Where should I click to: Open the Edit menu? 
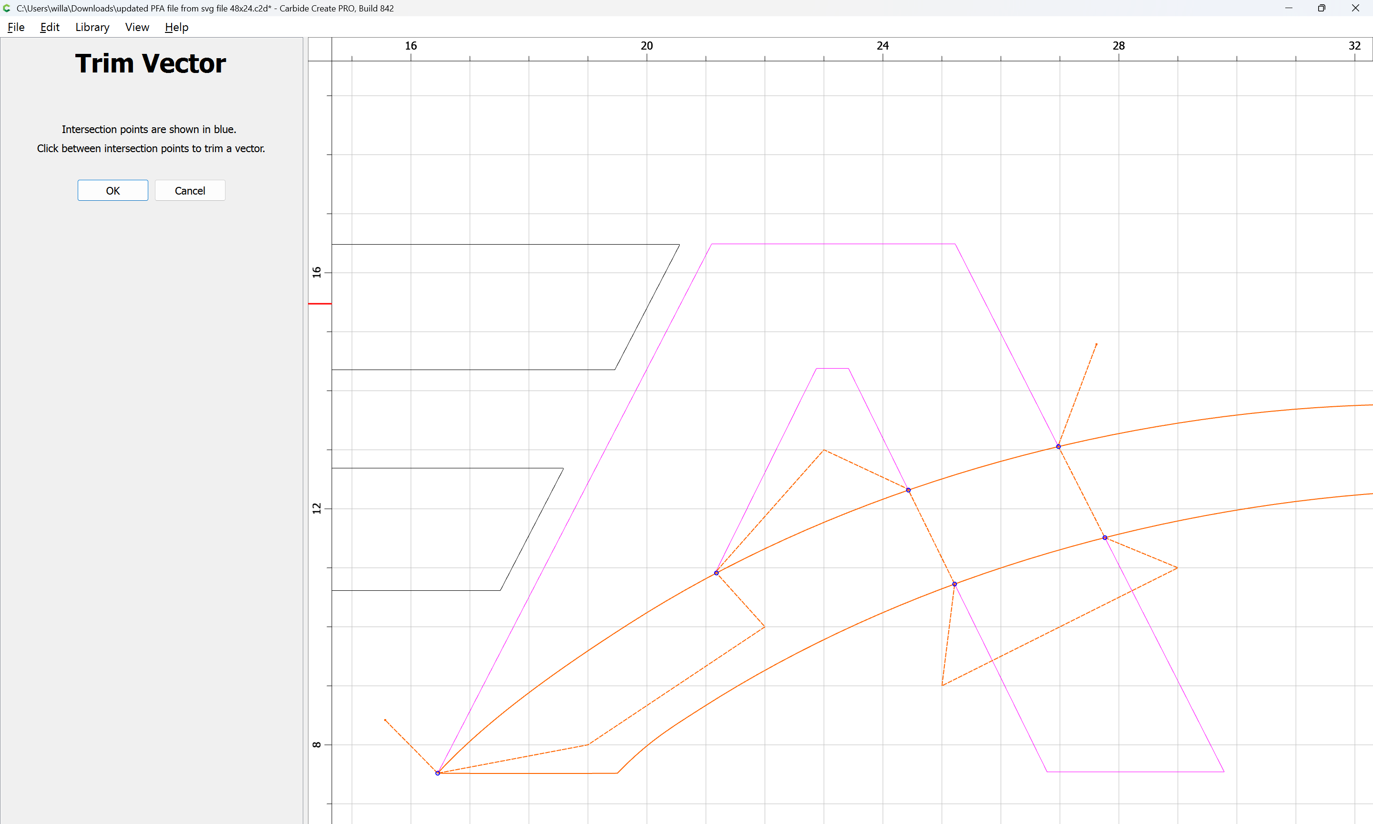click(x=50, y=27)
